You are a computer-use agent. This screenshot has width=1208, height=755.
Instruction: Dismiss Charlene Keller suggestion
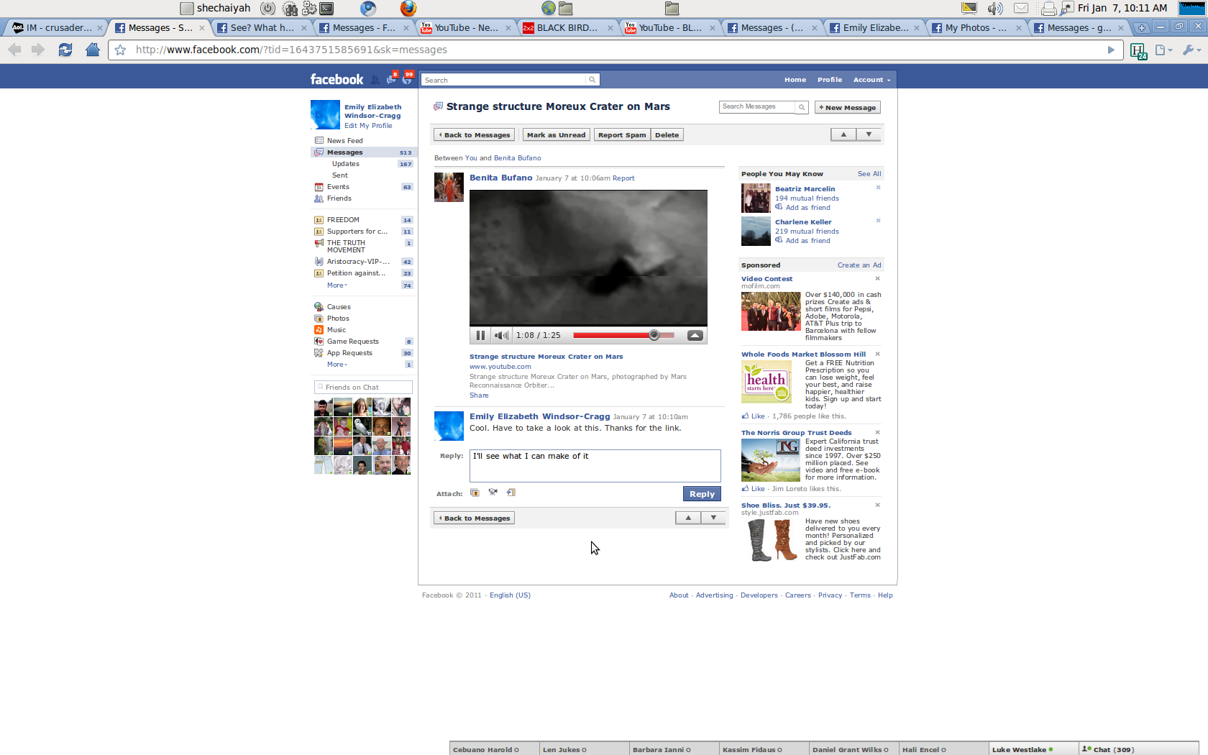point(878,221)
